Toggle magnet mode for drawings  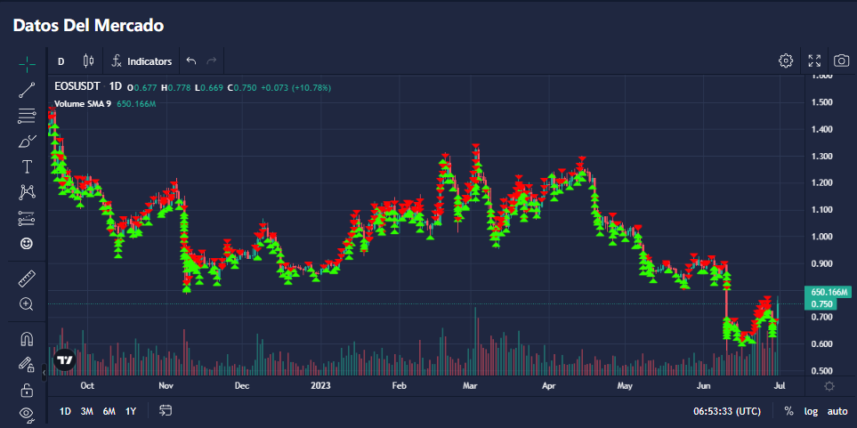pos(27,339)
